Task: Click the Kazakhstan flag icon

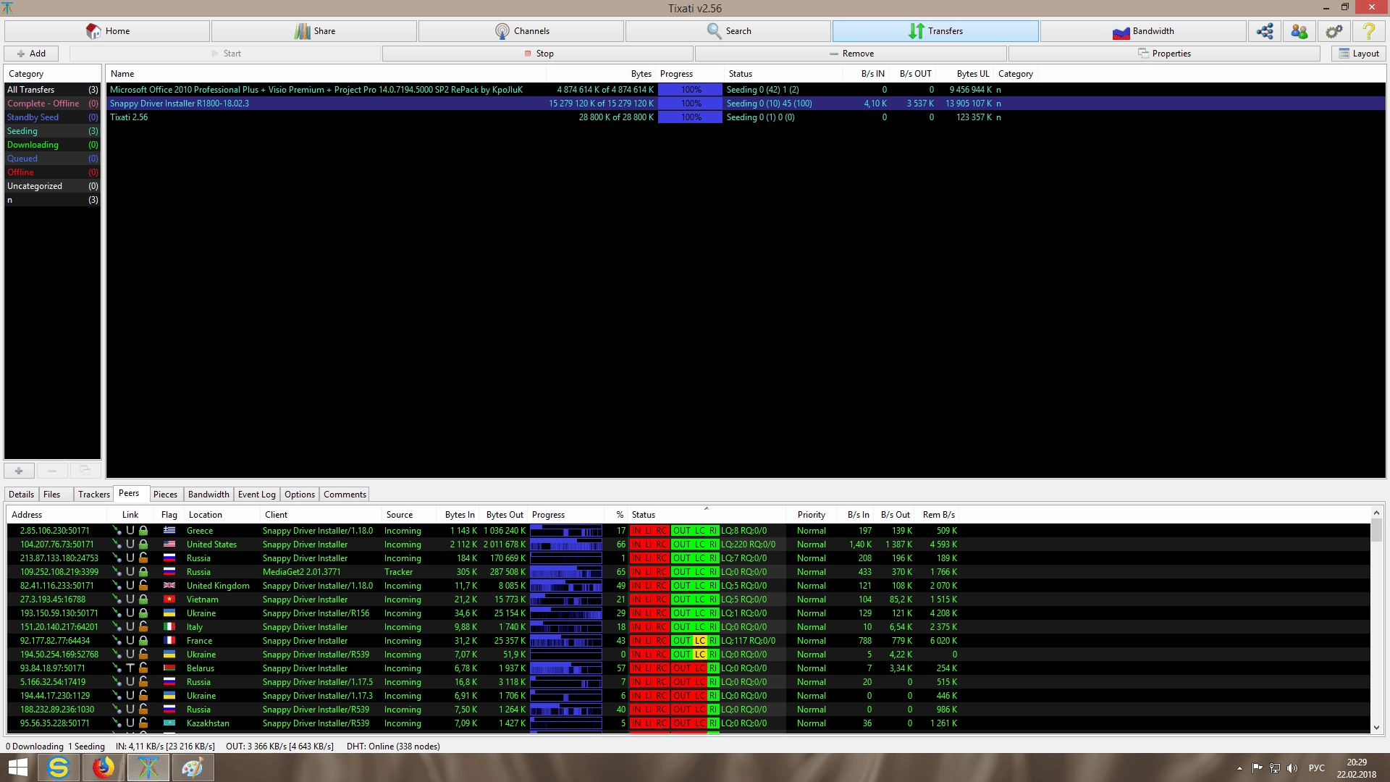Action: click(169, 723)
